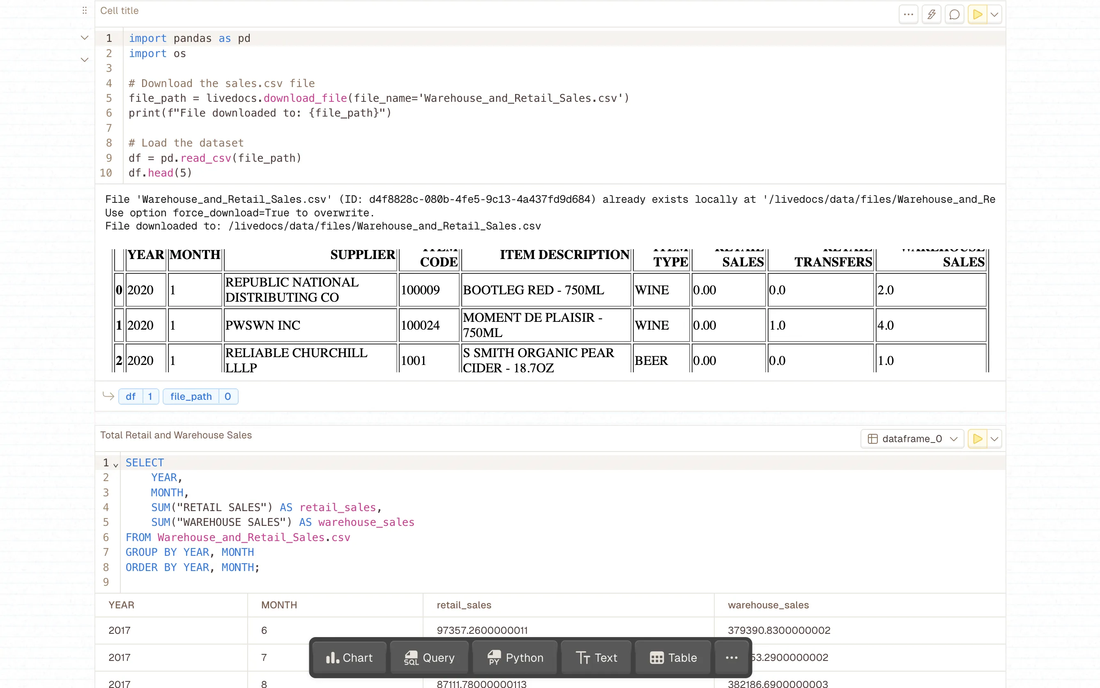
Task: Open the cell options ellipsis menu
Action: 908,14
